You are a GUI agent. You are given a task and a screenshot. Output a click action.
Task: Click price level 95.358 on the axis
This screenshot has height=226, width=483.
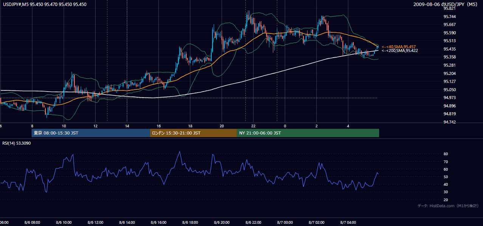point(449,57)
